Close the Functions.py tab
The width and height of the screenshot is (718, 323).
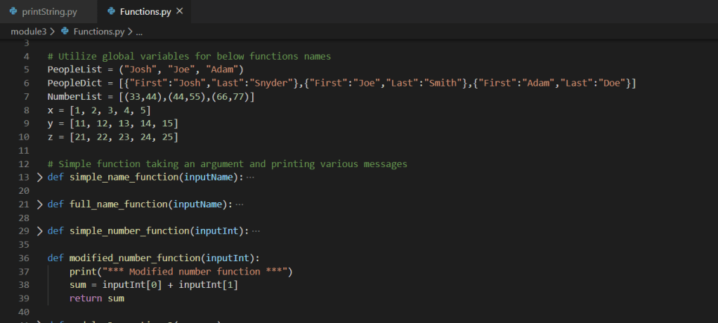[180, 12]
